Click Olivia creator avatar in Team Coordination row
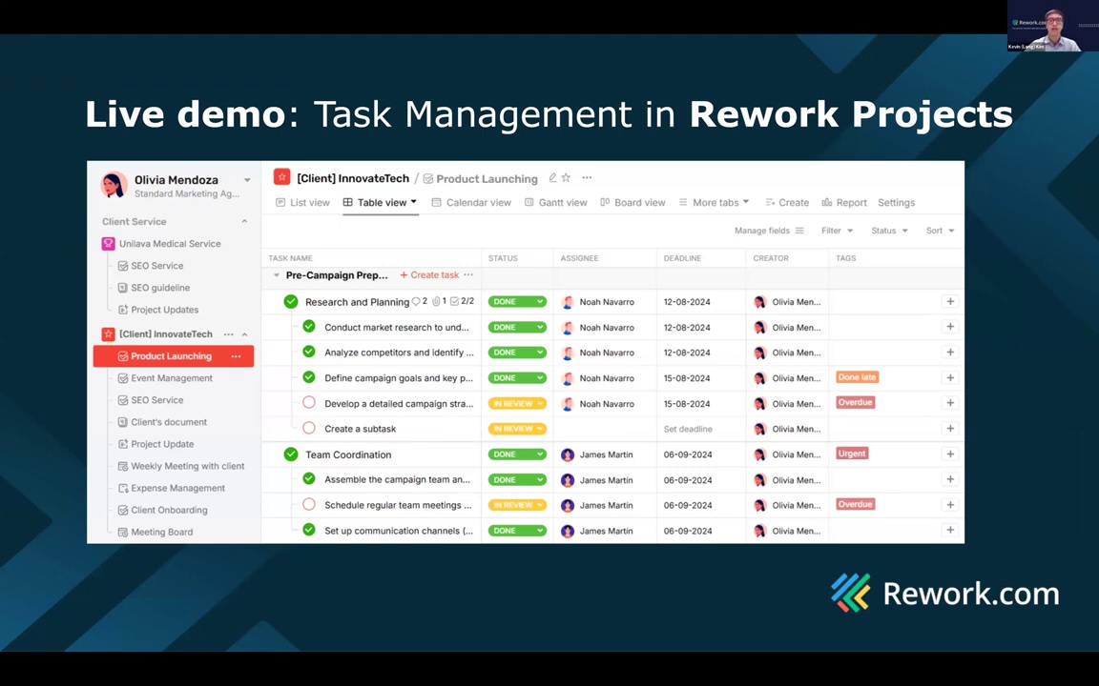Viewport: 1099px width, 686px height. [x=759, y=455]
